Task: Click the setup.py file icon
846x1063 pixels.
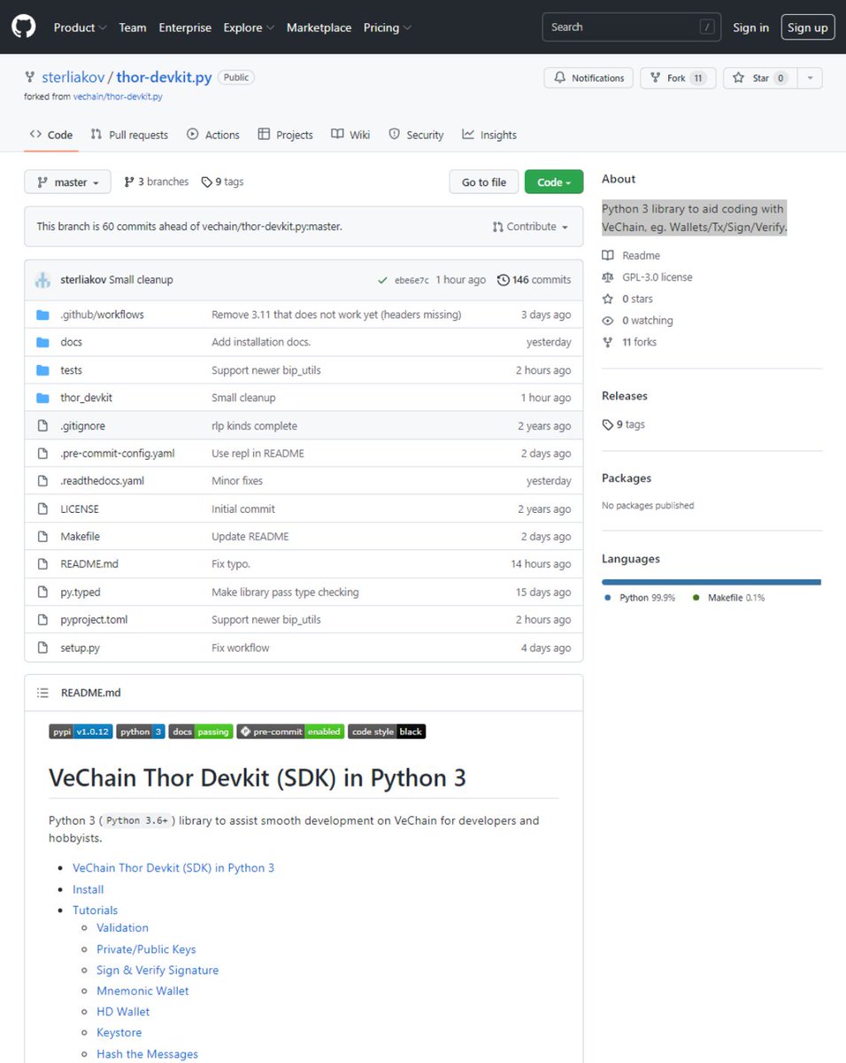Action: pos(42,648)
